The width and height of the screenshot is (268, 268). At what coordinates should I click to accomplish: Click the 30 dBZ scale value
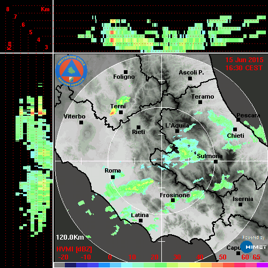[x=177, y=257]
